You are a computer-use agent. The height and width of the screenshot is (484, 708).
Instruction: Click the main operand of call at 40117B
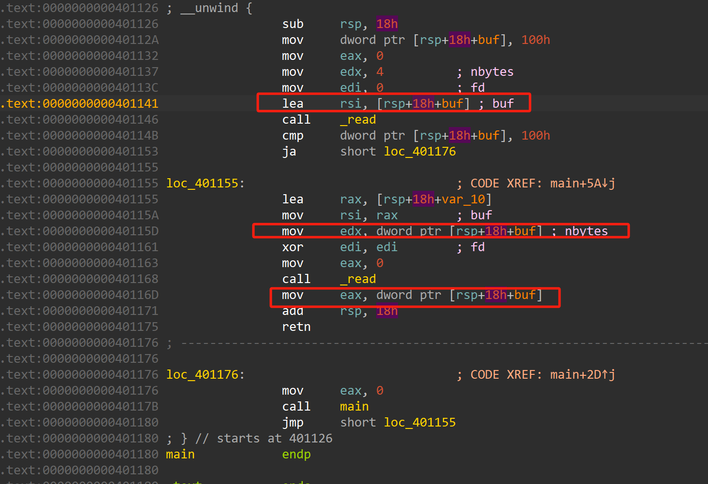tap(354, 406)
